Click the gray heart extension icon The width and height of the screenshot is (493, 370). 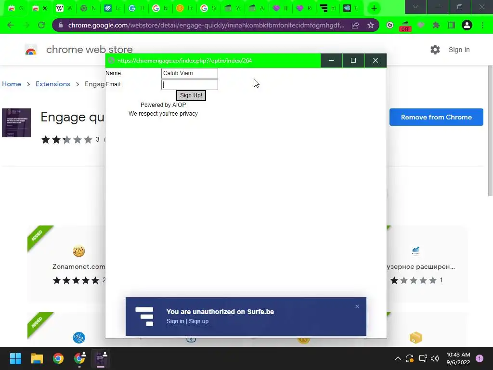pyautogui.click(x=421, y=25)
